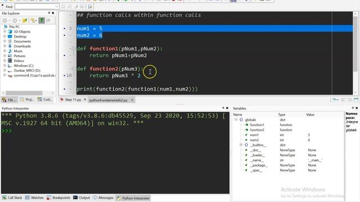Collapse the function1 code fold

(74, 48)
